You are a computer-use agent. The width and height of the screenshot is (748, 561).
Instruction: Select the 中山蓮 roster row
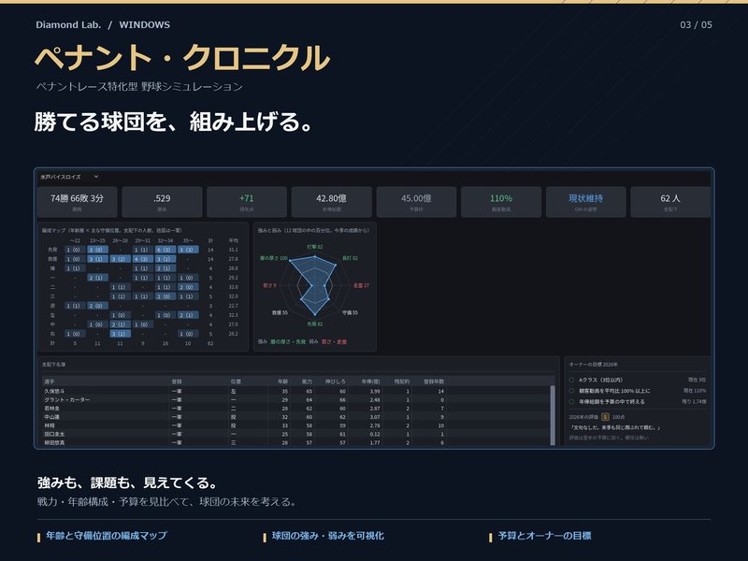coord(295,417)
